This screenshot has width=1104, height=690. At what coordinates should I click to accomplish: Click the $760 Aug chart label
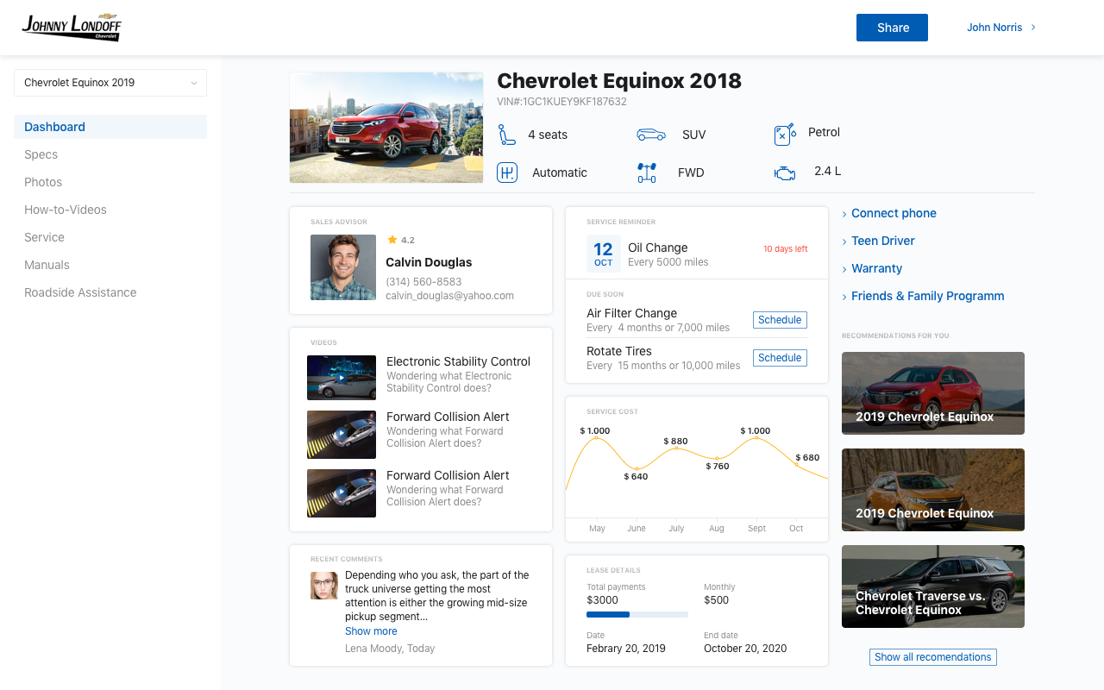717,466
